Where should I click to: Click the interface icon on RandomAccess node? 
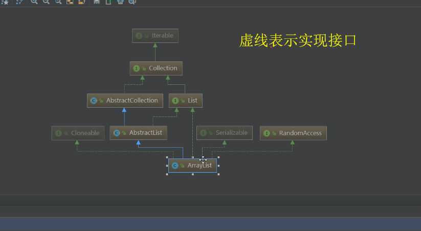coord(267,133)
